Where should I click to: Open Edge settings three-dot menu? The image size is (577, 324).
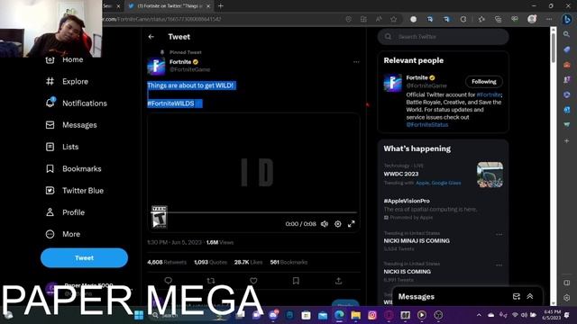point(549,19)
